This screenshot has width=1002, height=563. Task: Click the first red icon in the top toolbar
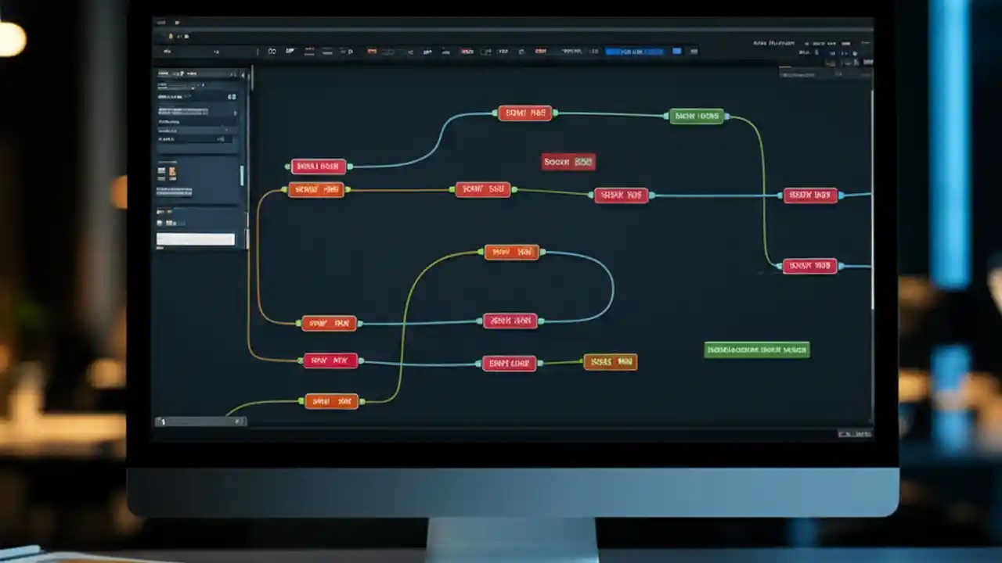point(373,51)
